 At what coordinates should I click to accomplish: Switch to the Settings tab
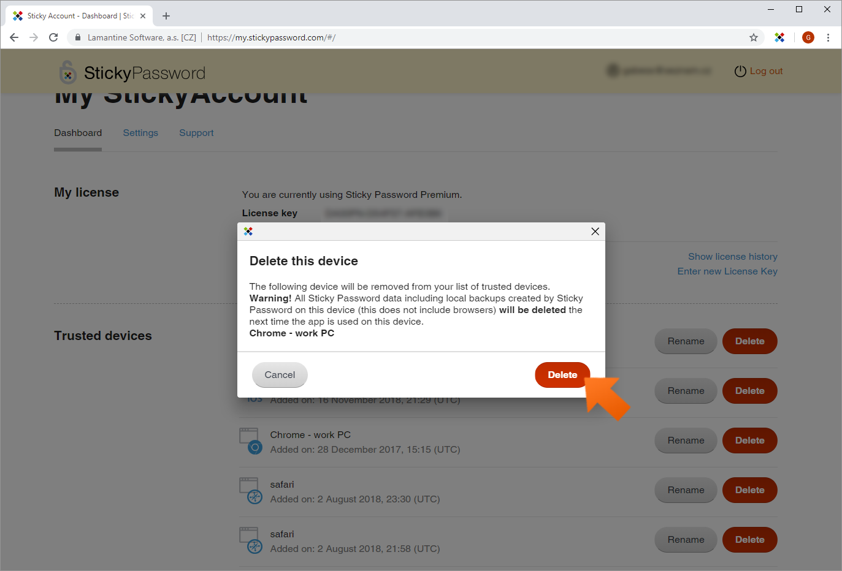click(140, 133)
